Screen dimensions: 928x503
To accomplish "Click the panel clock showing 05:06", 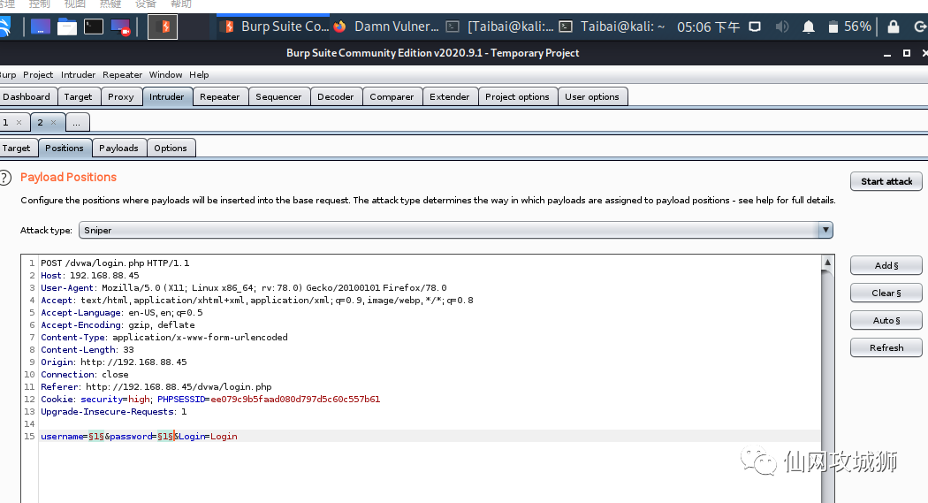I will (x=709, y=27).
